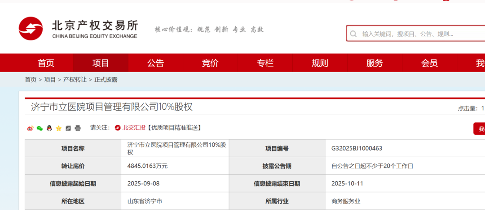Open the 首页 navigation tab
485x210 pixels.
point(46,63)
